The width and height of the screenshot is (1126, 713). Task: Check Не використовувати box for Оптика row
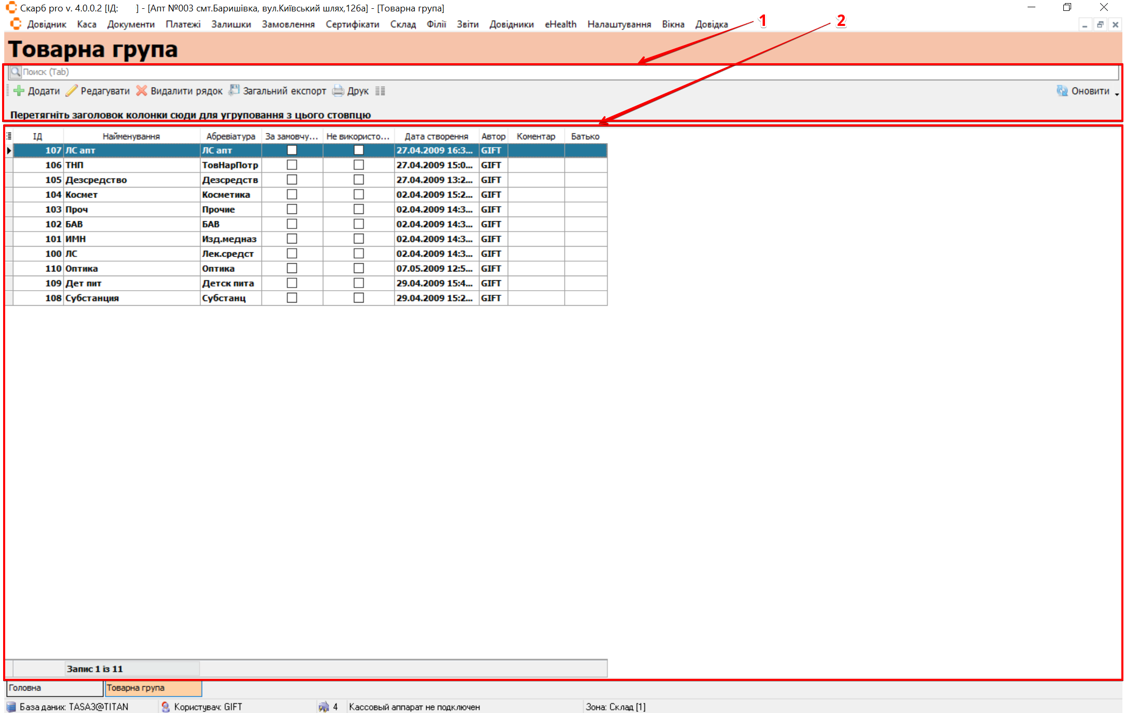click(358, 268)
